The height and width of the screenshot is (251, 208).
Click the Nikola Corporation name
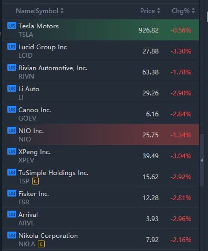click(x=48, y=236)
